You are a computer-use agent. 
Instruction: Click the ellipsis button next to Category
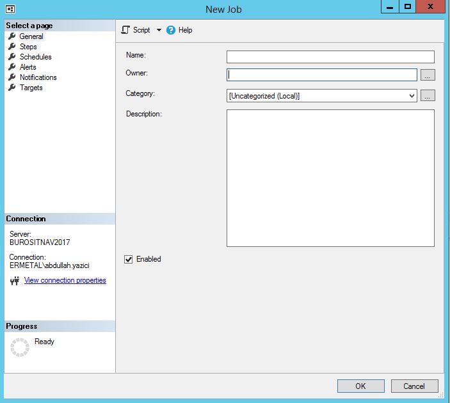(x=428, y=96)
